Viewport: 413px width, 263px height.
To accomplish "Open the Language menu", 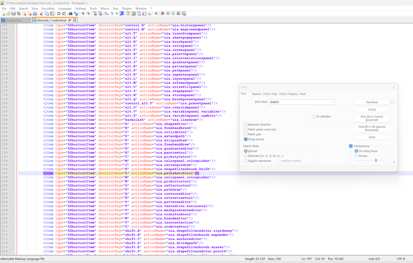I will [65, 9].
